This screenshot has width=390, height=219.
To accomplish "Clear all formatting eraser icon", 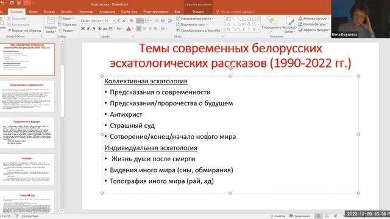I will (132, 21).
